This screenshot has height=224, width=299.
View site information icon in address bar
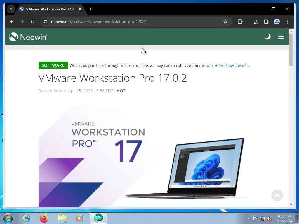point(45,22)
